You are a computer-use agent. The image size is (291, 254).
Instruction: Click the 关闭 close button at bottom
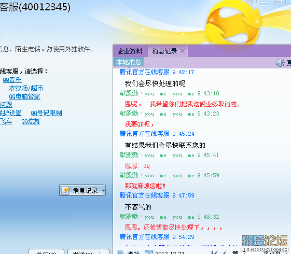[x=46, y=252]
